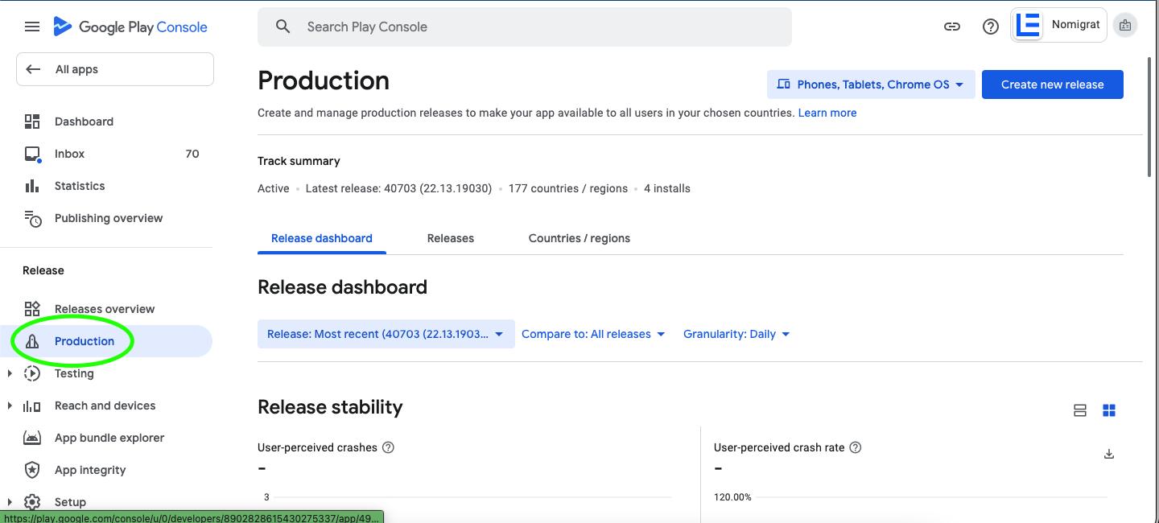Switch to the Countries / regions tab
The height and width of the screenshot is (523, 1159).
[579, 238]
